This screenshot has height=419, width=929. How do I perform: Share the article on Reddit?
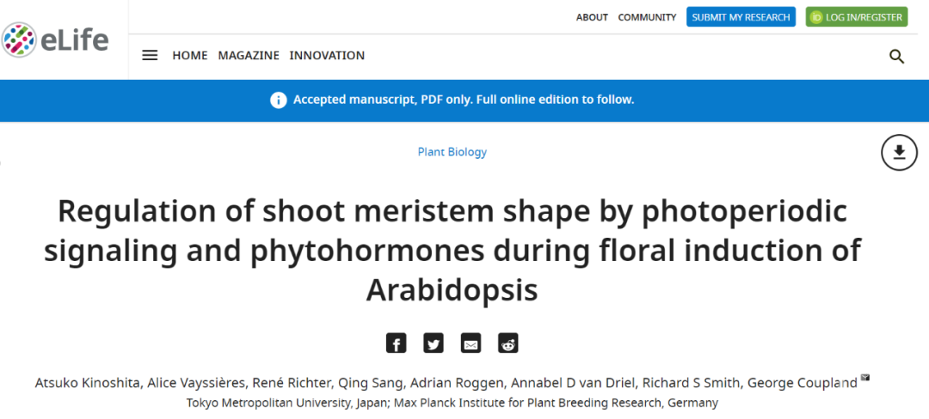click(508, 343)
